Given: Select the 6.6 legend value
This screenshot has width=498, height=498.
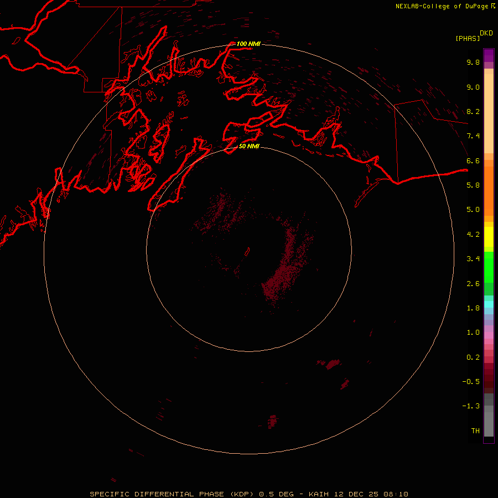Looking at the screenshot, I should click(x=473, y=160).
